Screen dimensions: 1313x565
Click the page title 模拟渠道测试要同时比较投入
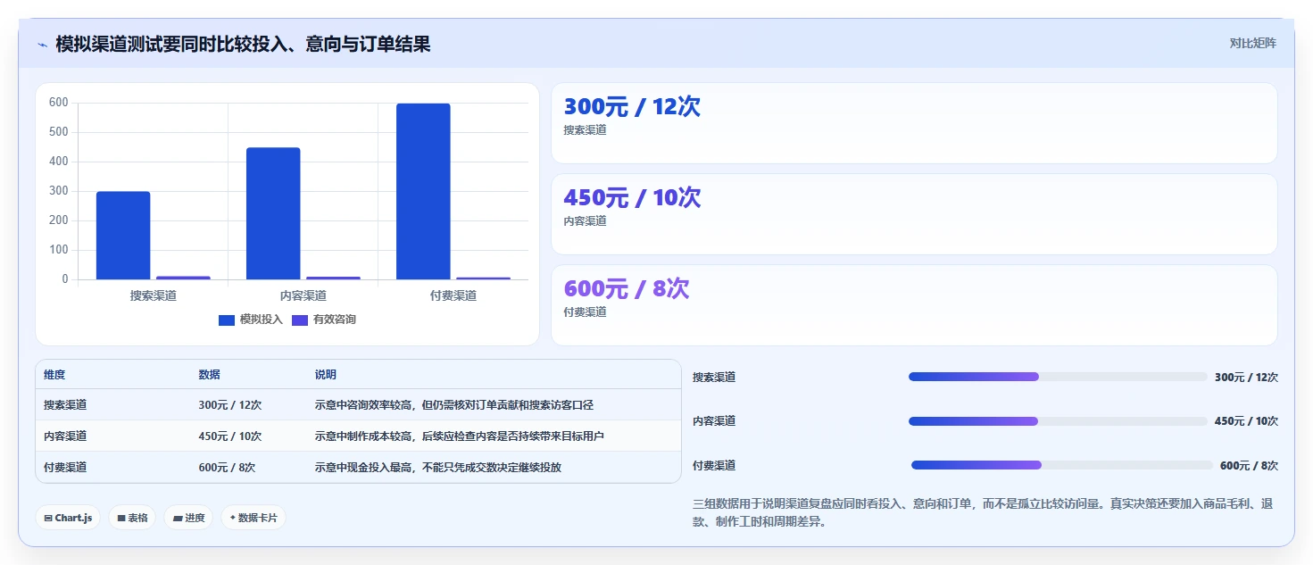[243, 45]
